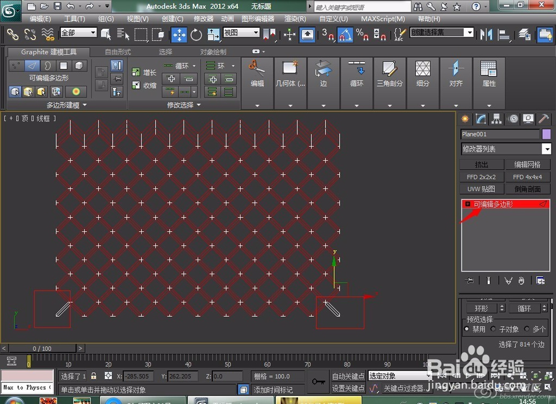Expand the 循环 loop dropdown arrow

coord(194,66)
